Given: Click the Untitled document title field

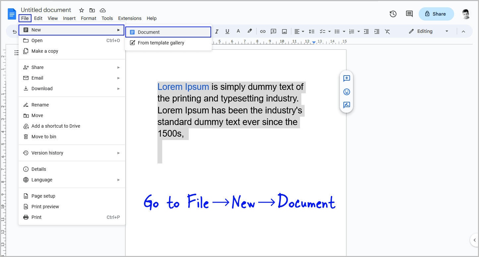Looking at the screenshot, I should coord(46,10).
